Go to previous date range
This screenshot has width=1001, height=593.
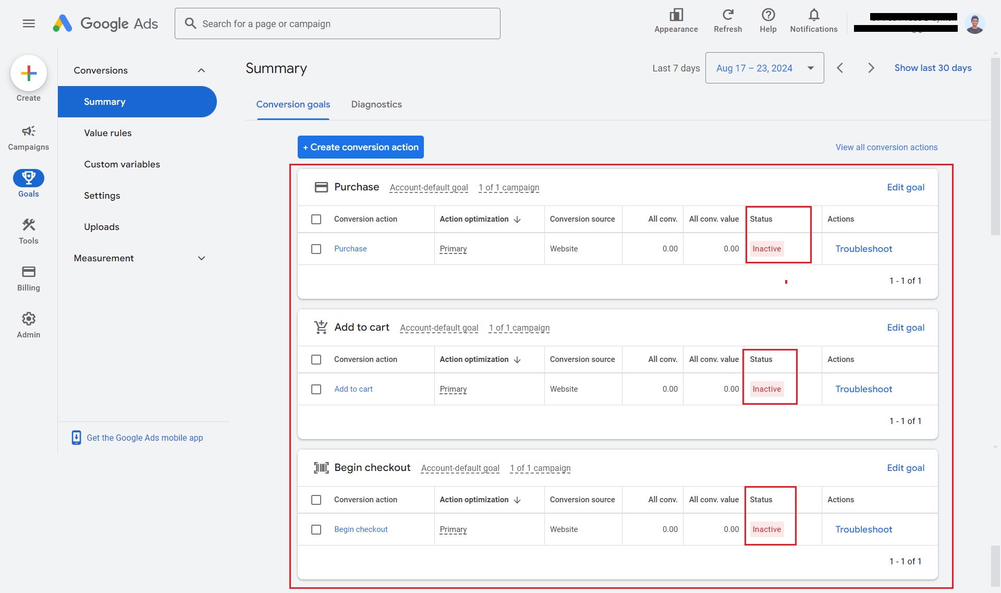(840, 68)
